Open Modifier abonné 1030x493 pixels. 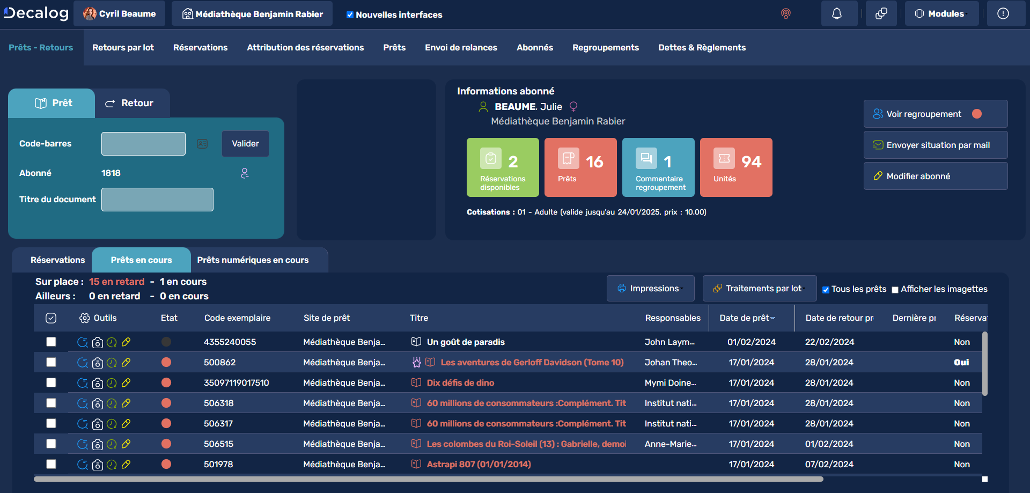click(935, 176)
